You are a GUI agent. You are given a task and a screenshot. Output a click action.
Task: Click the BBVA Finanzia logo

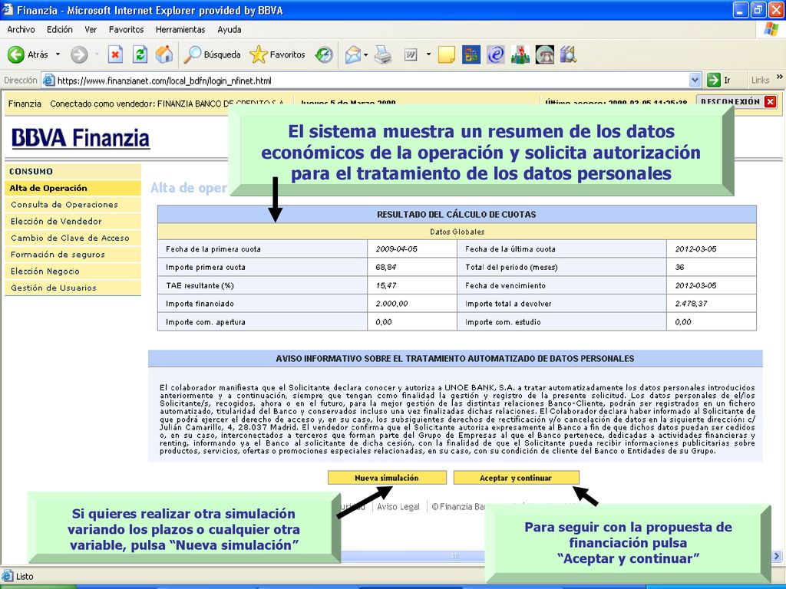tap(81, 138)
